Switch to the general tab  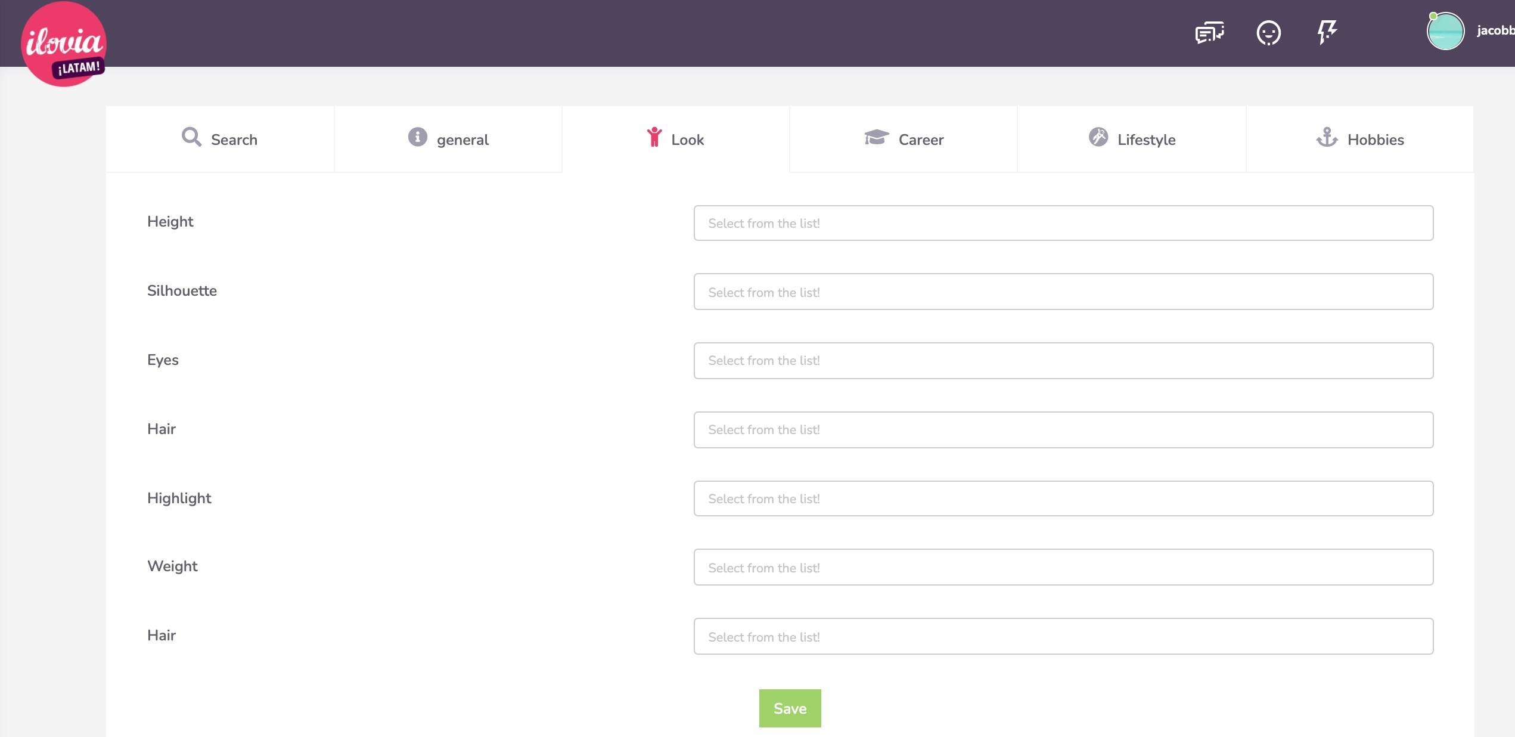point(448,140)
